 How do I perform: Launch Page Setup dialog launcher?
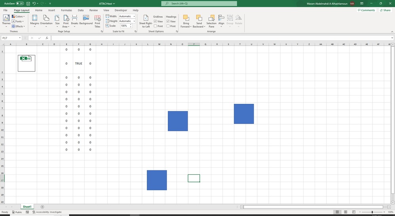click(x=102, y=31)
